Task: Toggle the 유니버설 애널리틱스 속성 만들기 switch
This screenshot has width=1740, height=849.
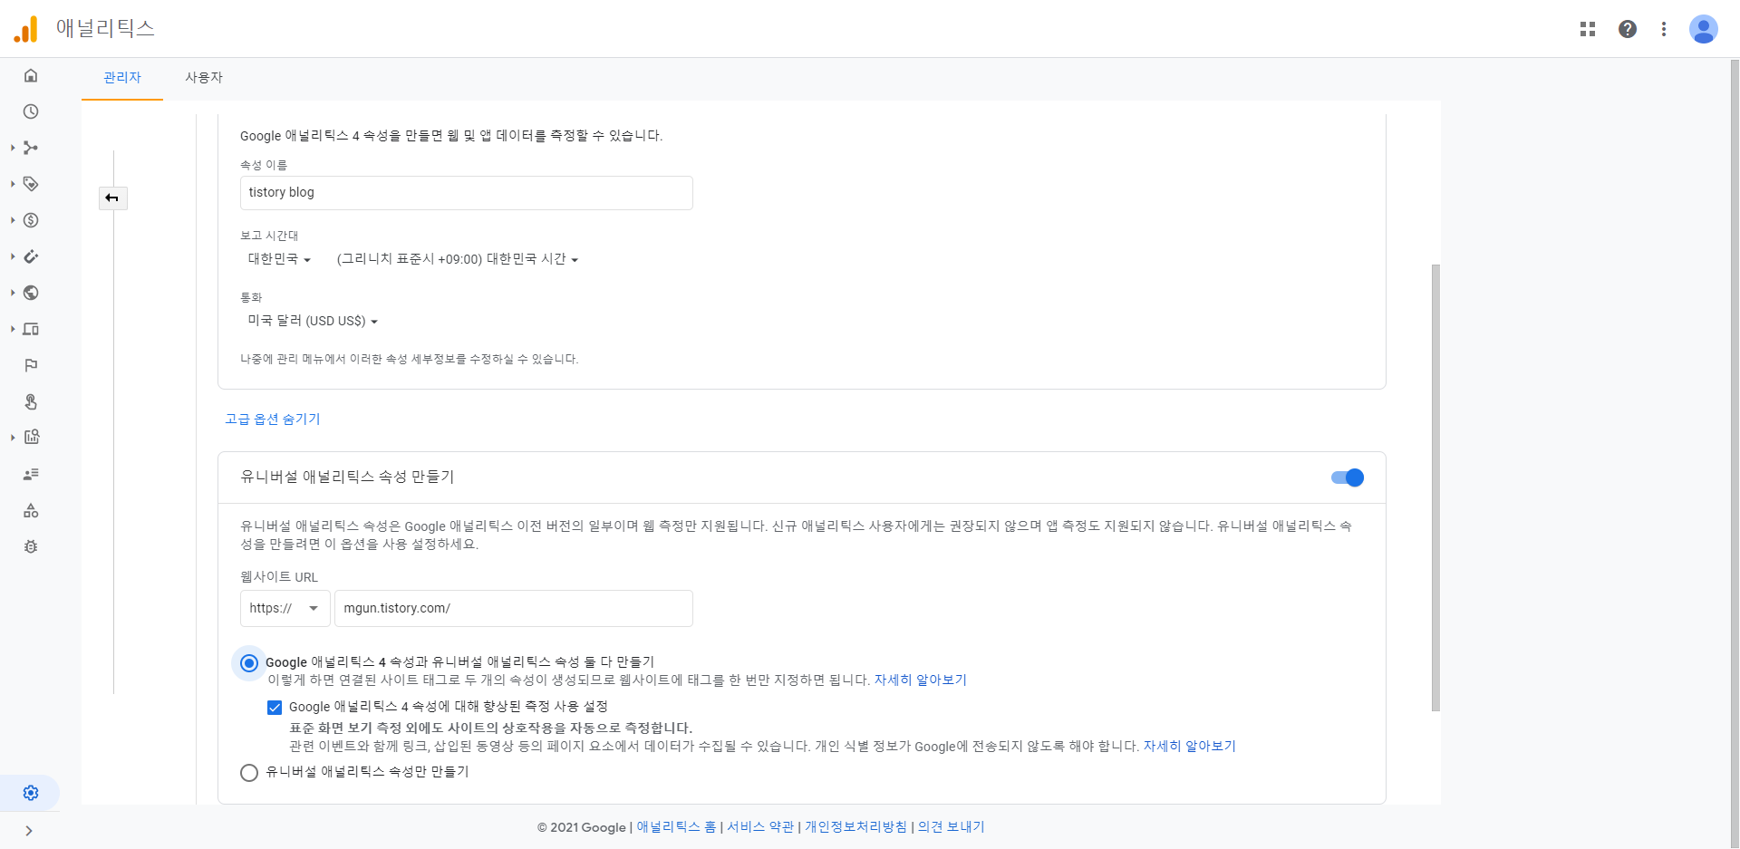Action: tap(1348, 478)
